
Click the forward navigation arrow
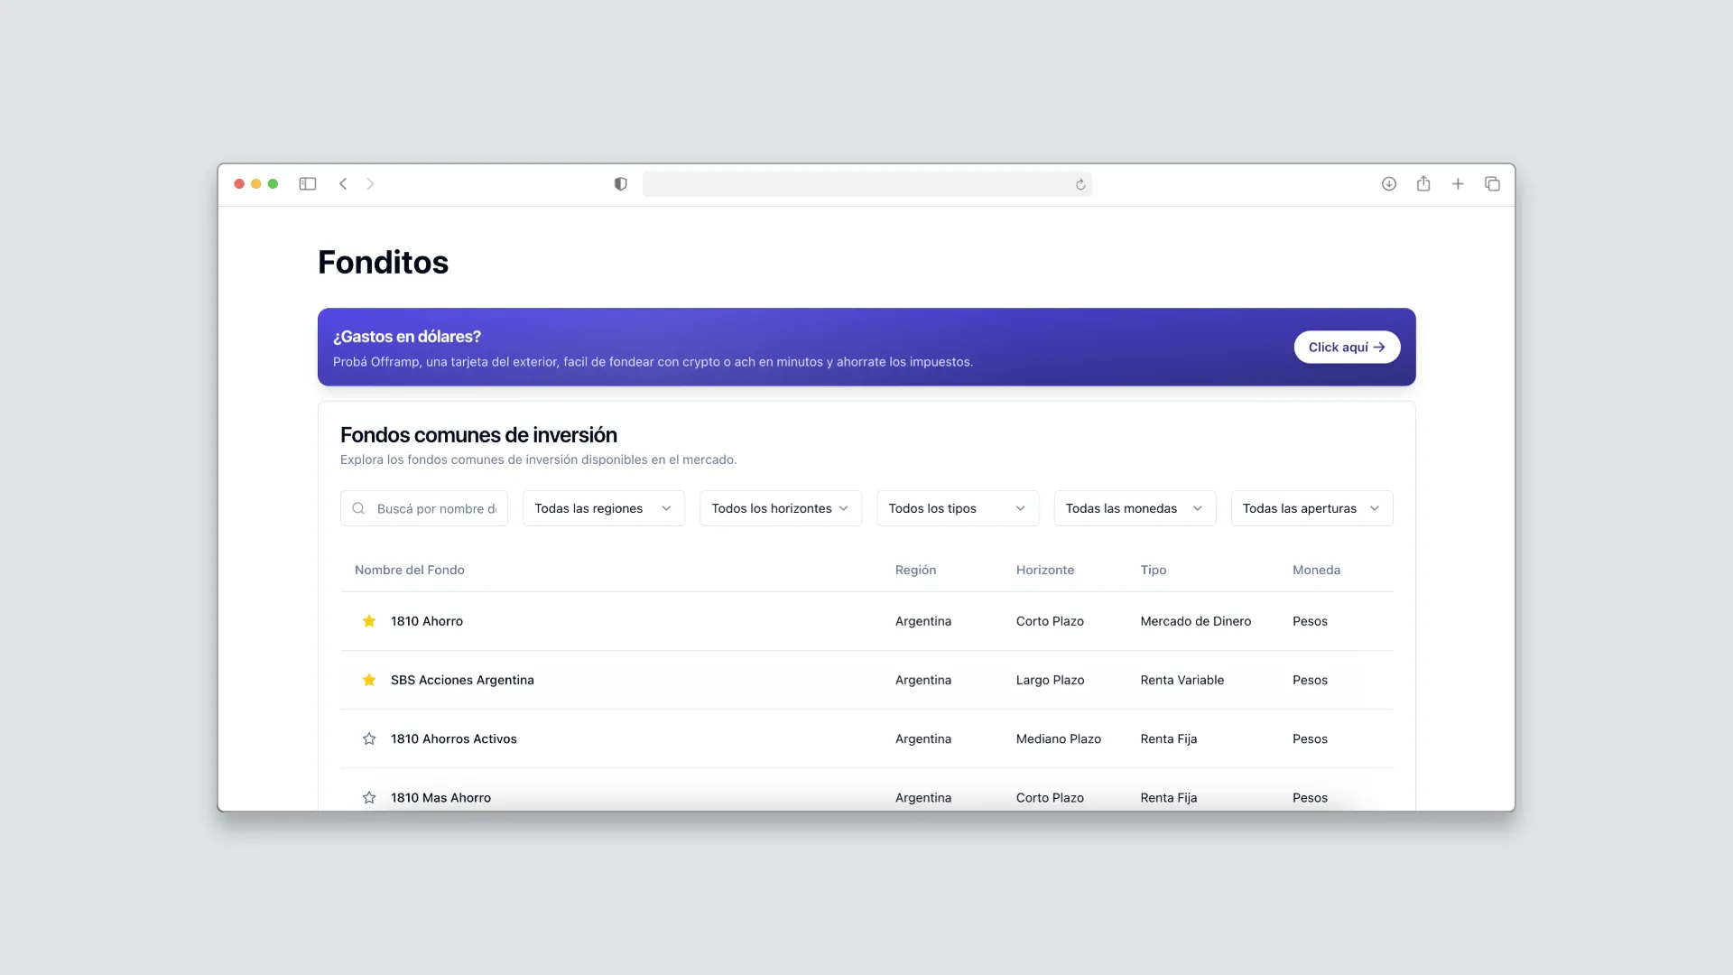pyautogui.click(x=371, y=184)
